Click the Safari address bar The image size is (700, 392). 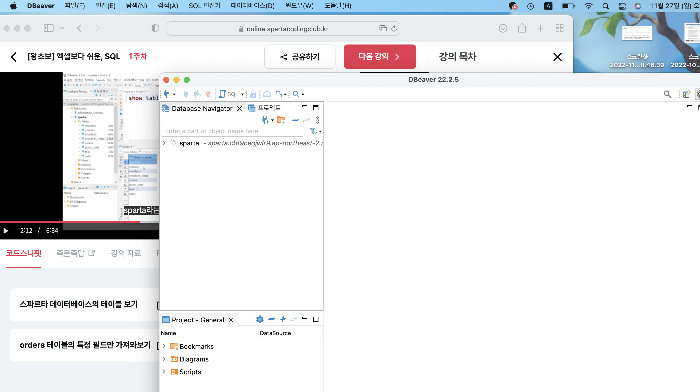pyautogui.click(x=283, y=29)
